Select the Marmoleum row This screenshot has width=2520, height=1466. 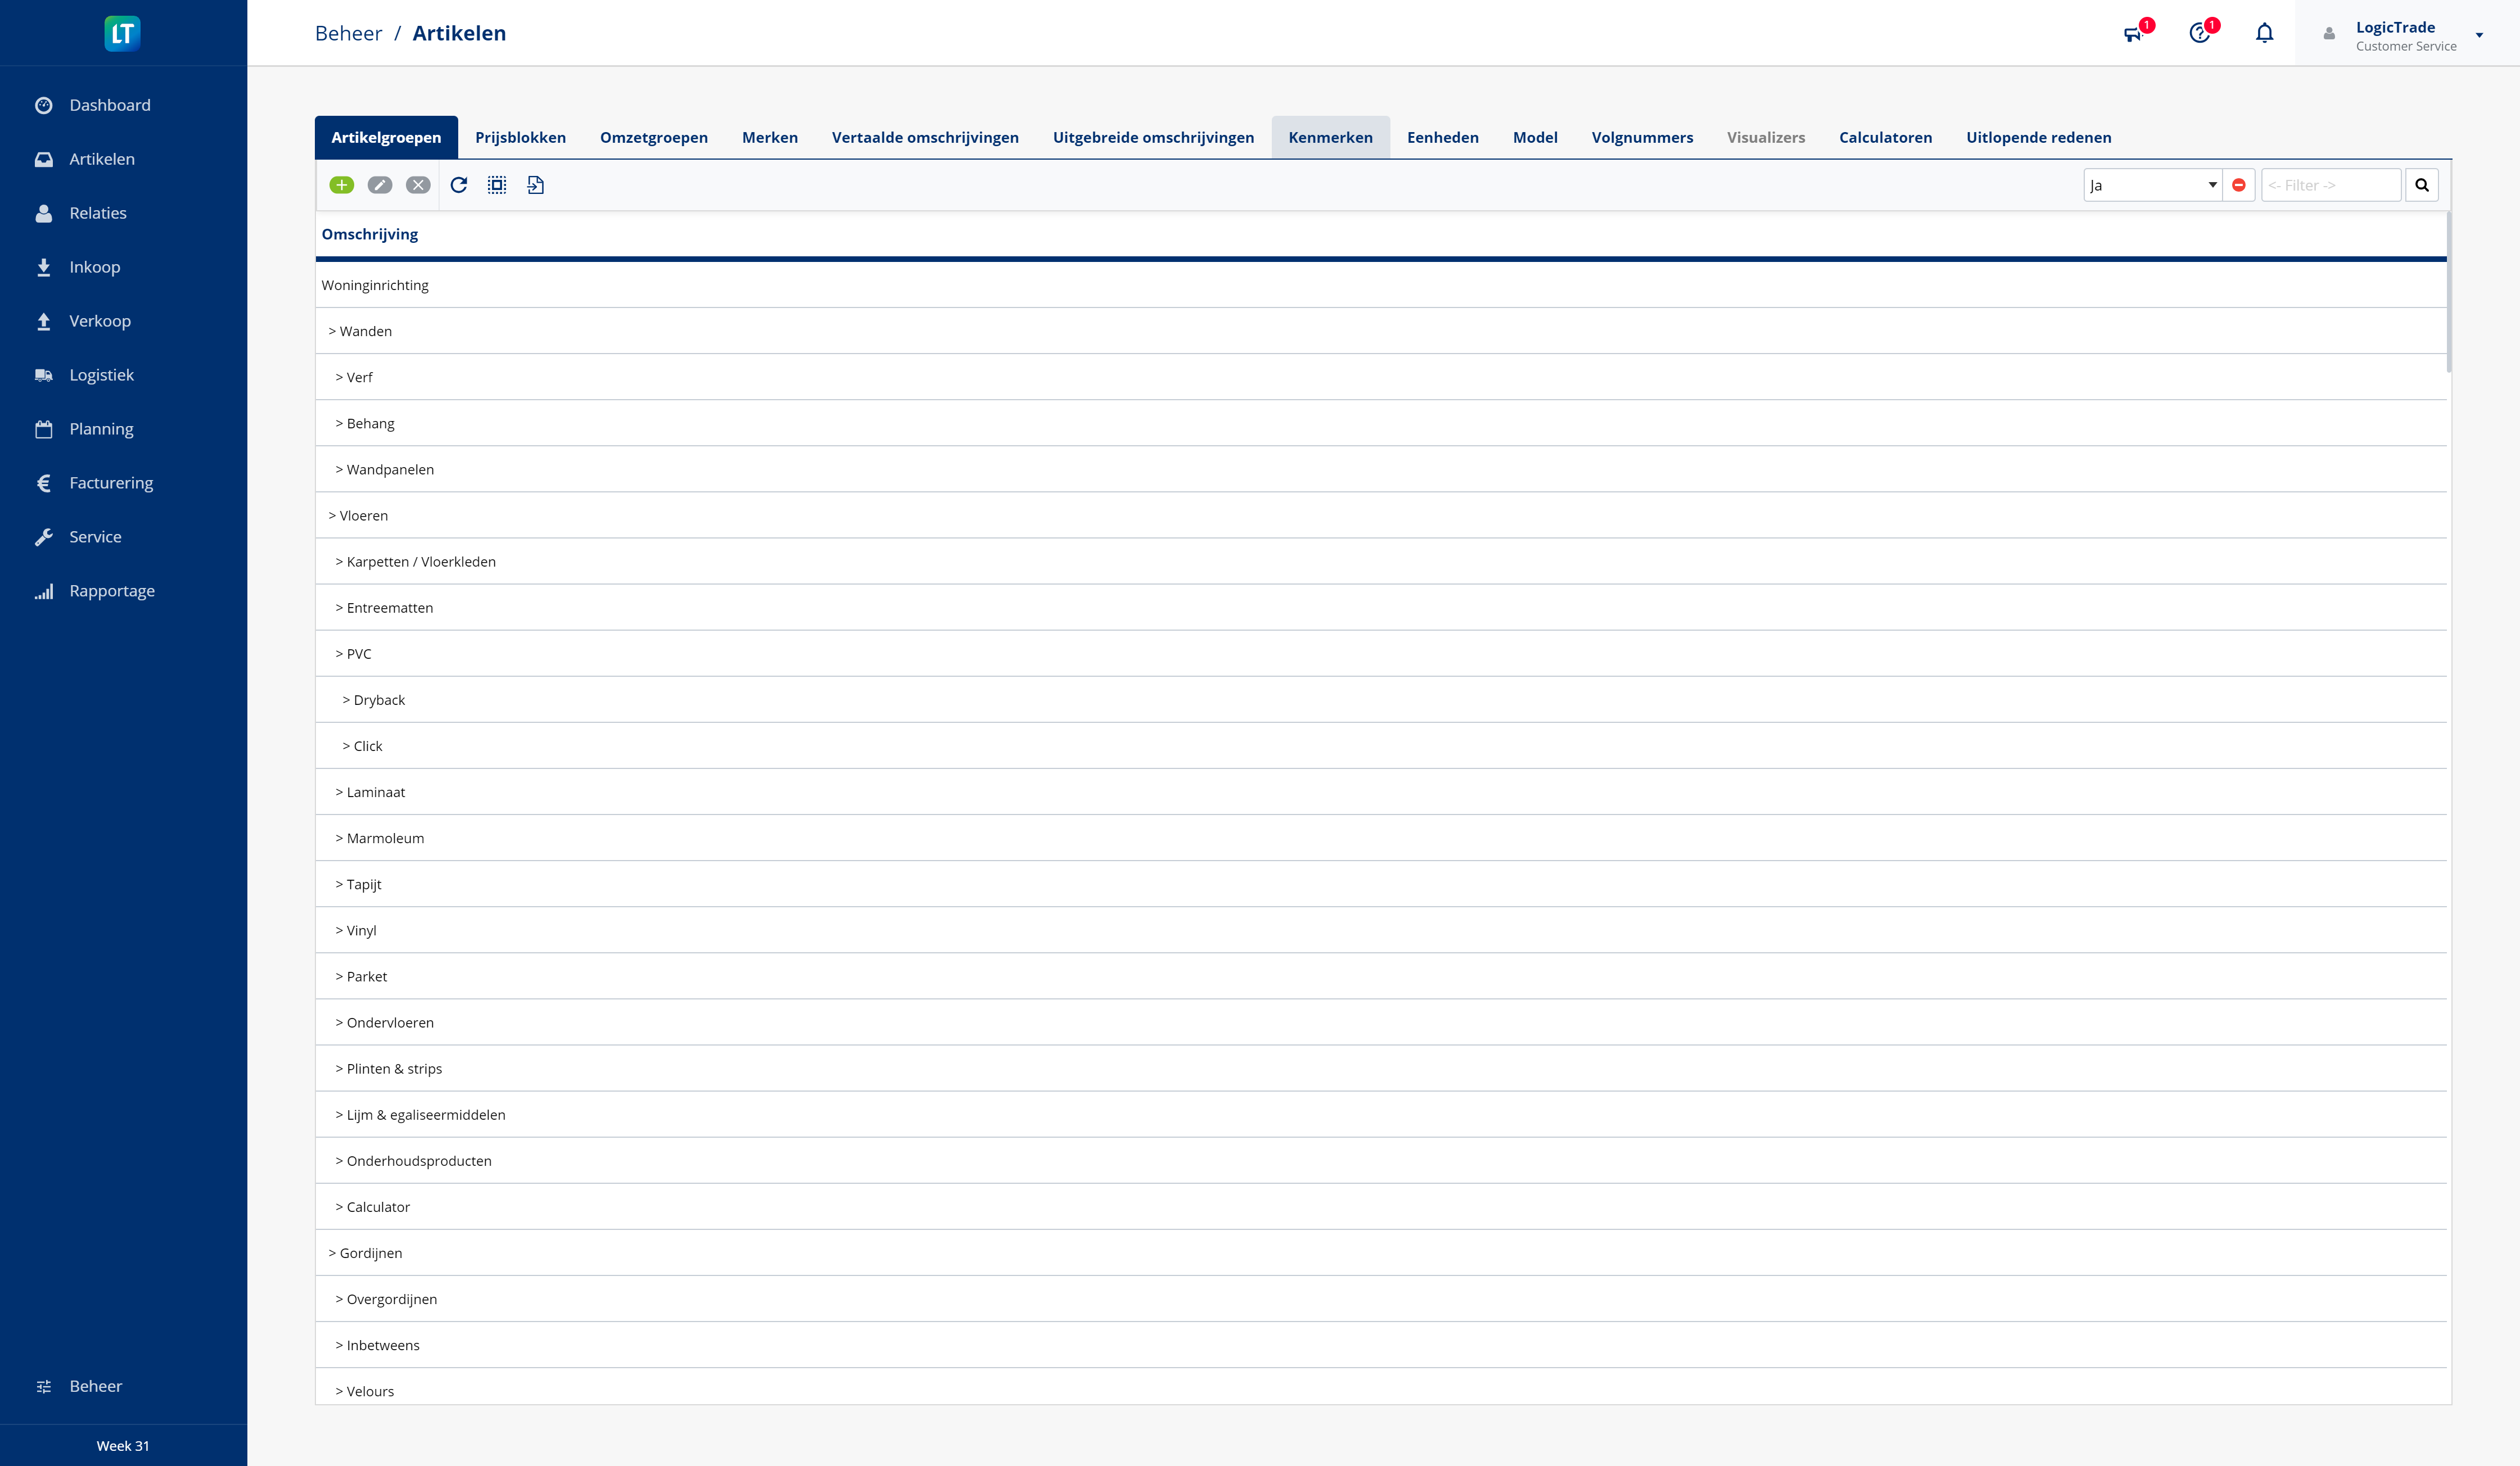click(x=1381, y=838)
